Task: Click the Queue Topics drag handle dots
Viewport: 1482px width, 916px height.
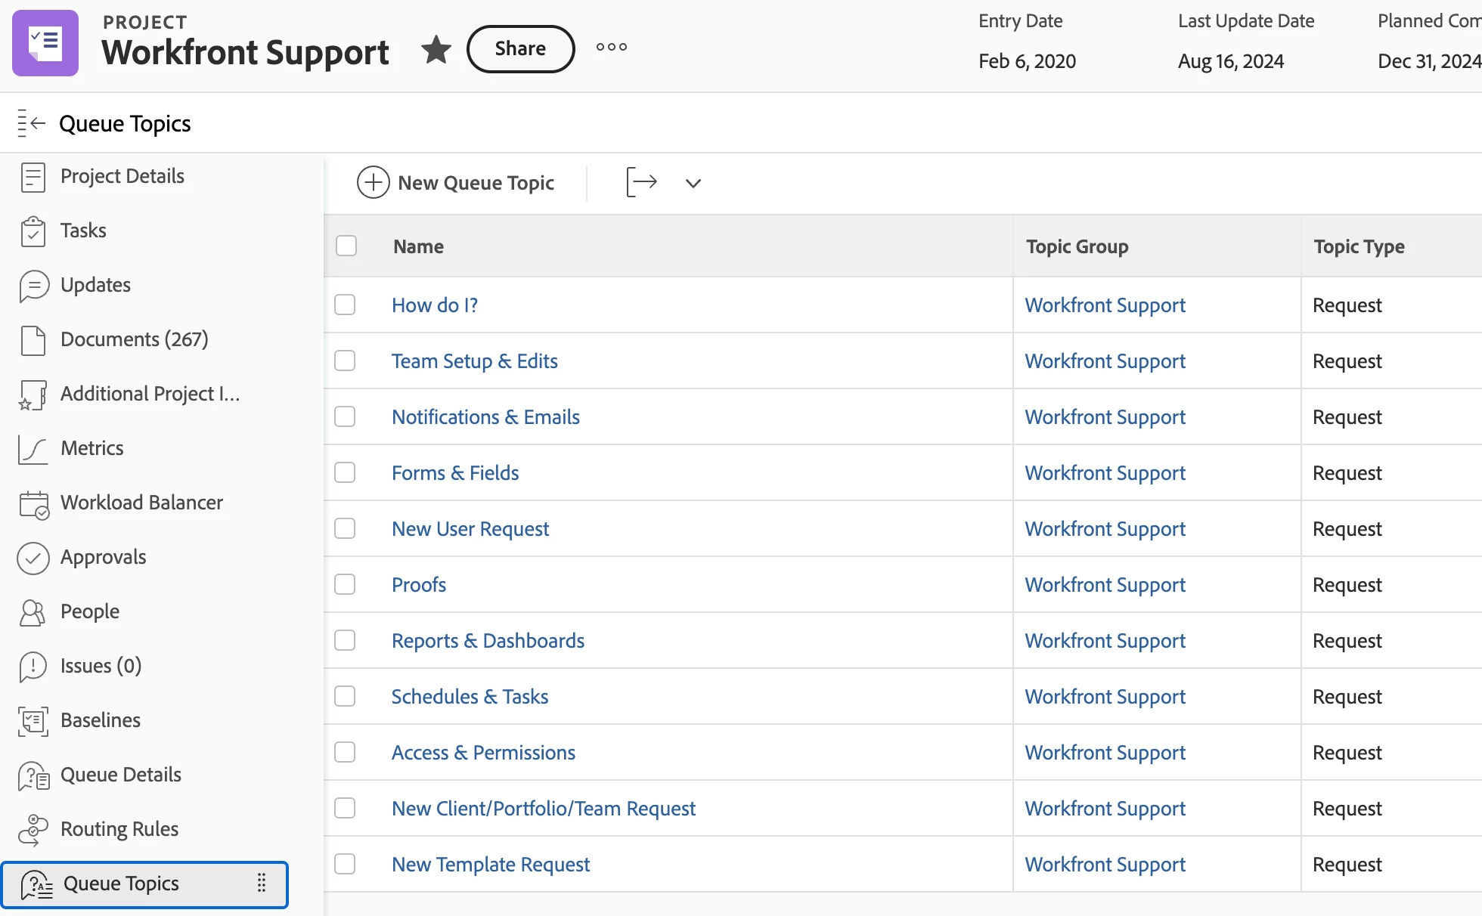Action: click(x=262, y=883)
